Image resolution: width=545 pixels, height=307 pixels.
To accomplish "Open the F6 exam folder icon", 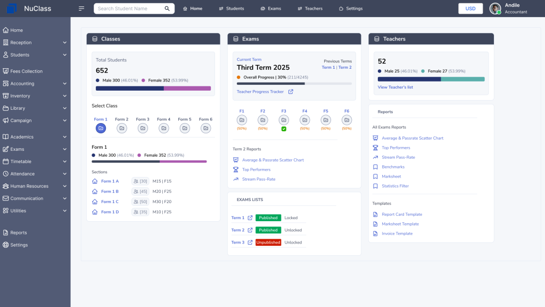I will coord(346,120).
